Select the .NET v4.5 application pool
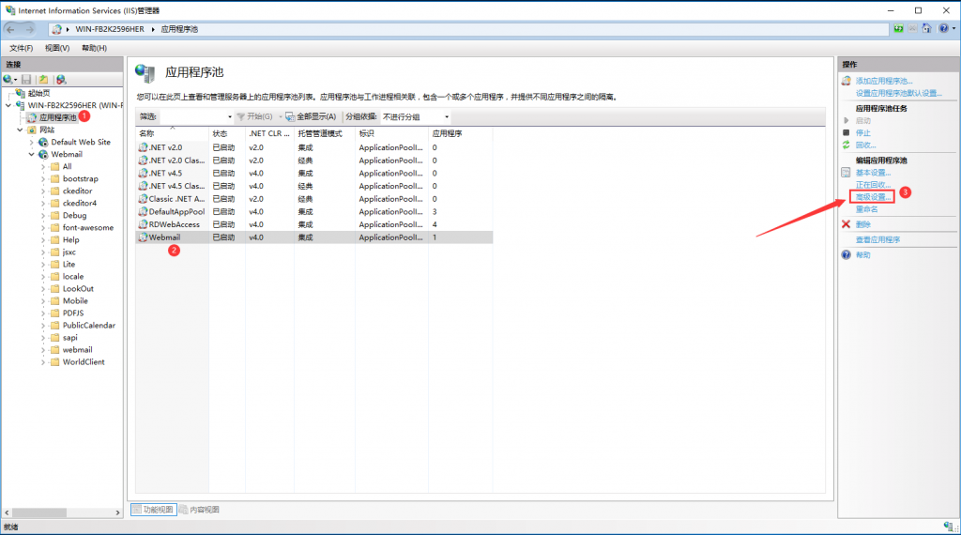Image resolution: width=961 pixels, height=535 pixels. tap(313, 174)
